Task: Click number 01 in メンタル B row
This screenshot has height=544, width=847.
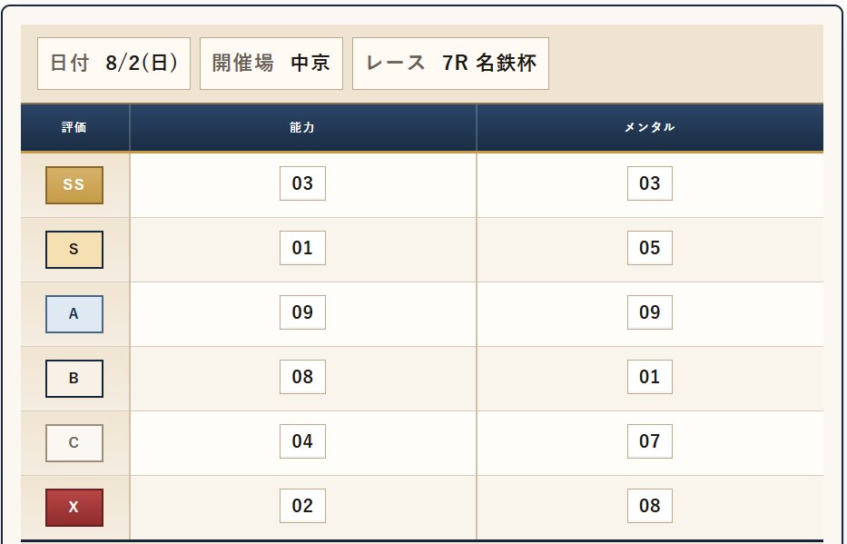Action: coord(650,377)
